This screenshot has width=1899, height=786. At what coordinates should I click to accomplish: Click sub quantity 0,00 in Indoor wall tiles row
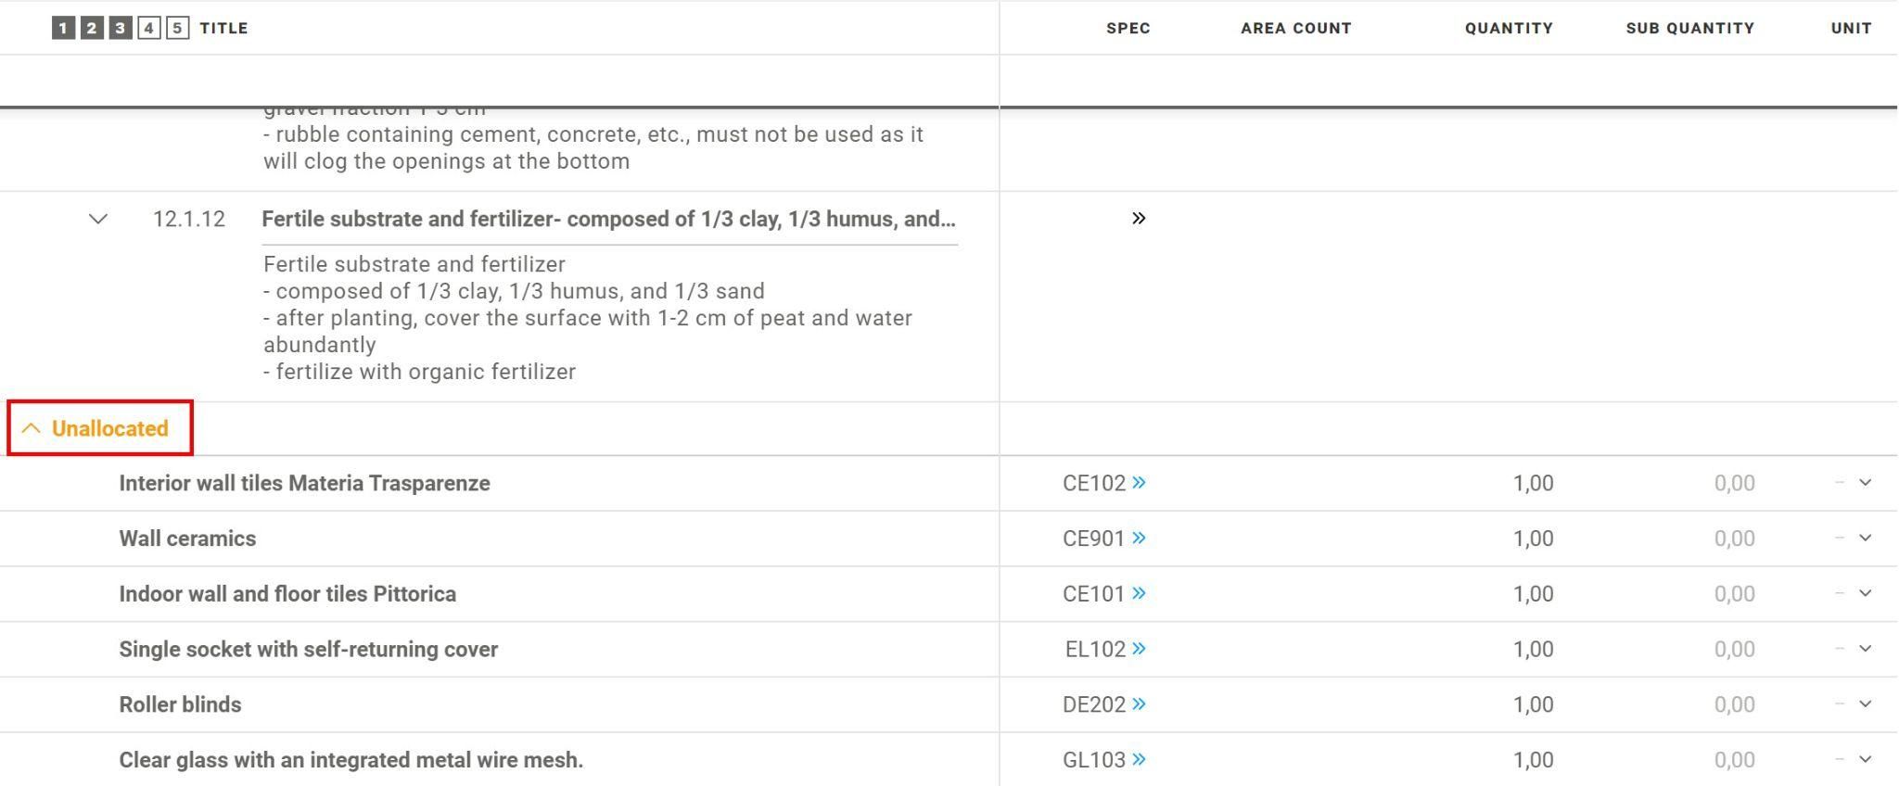[1734, 593]
